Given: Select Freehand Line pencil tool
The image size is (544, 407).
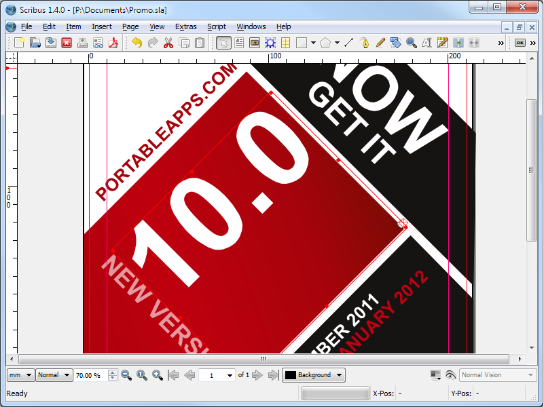Looking at the screenshot, I should pos(380,43).
